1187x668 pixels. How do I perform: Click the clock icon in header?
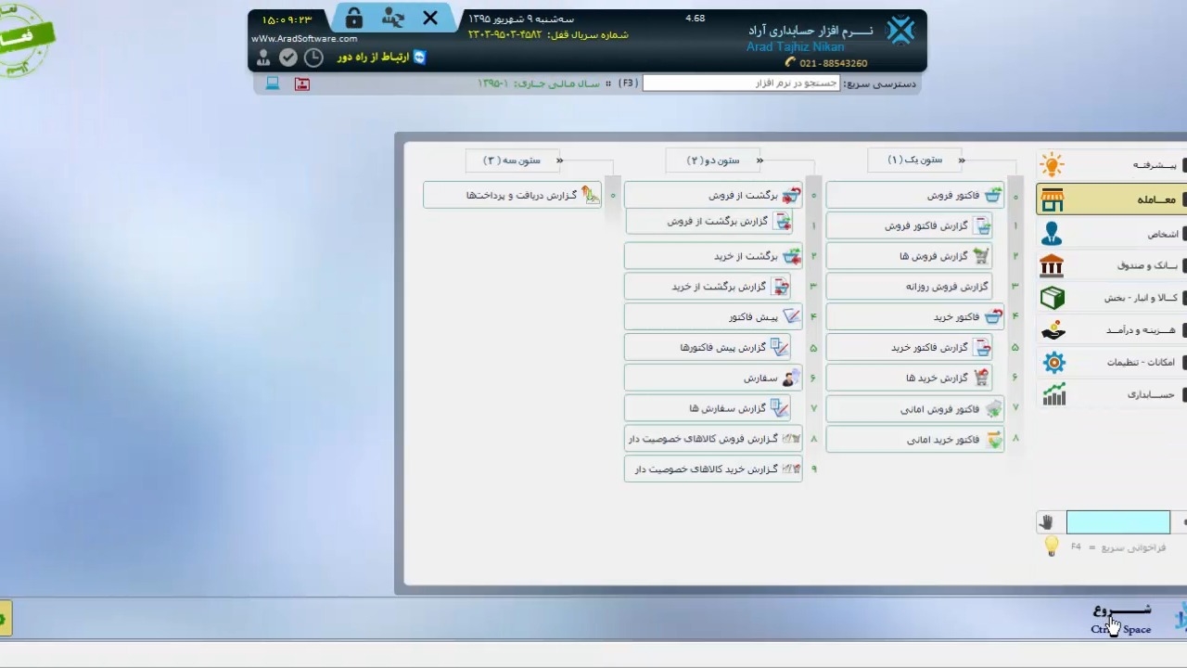pyautogui.click(x=314, y=58)
